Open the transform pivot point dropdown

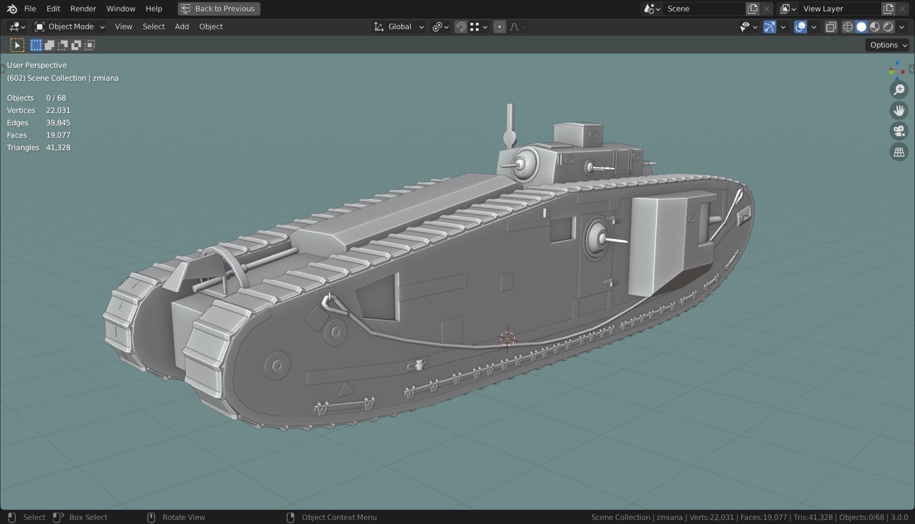coord(440,27)
